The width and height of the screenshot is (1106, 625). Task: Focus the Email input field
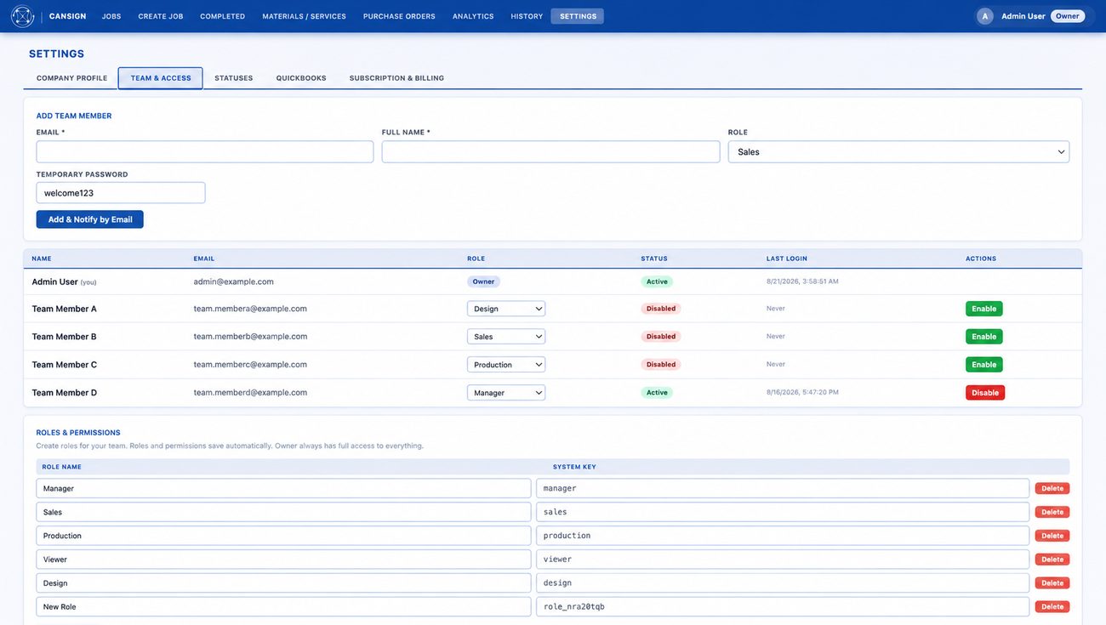[205, 151]
